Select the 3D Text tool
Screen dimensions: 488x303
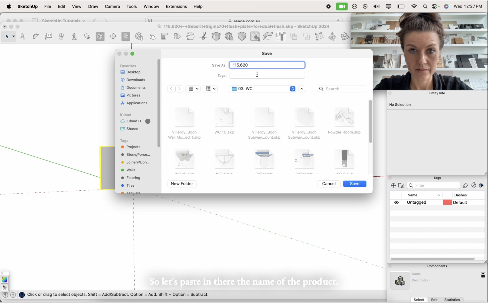[x=23, y=37]
